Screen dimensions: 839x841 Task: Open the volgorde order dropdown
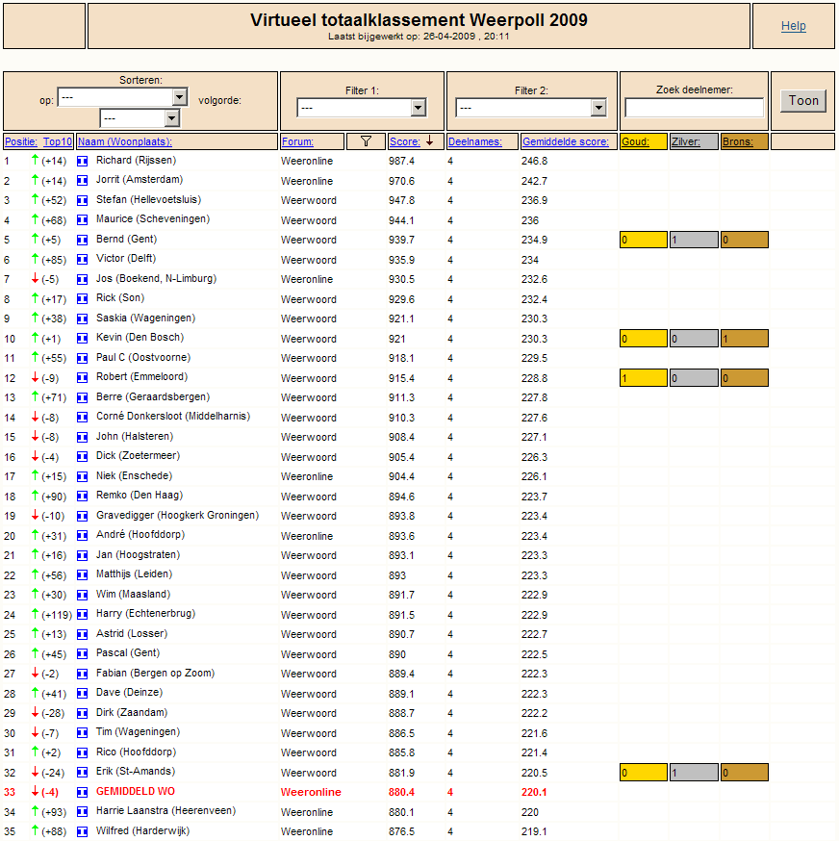pos(140,118)
